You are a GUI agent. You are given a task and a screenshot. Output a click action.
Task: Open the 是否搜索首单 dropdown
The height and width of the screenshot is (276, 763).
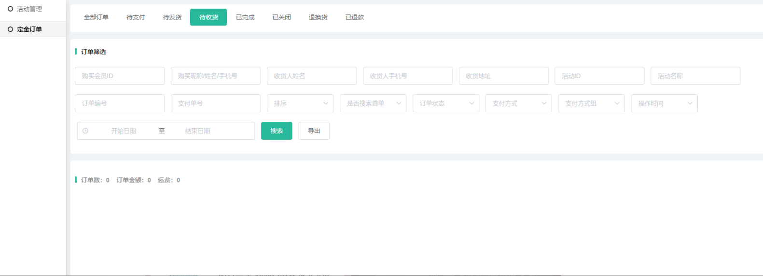click(373, 104)
